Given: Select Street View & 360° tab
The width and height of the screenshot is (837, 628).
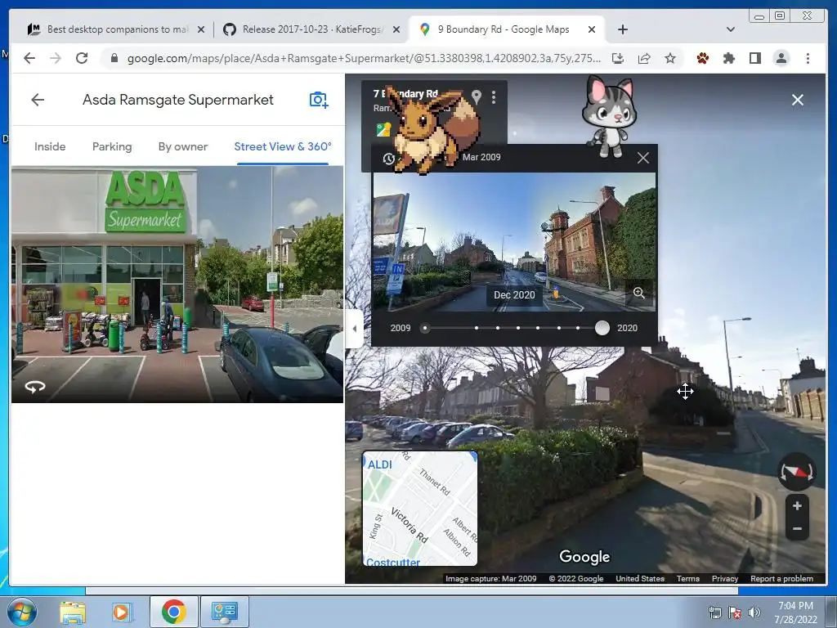Looking at the screenshot, I should tap(283, 146).
